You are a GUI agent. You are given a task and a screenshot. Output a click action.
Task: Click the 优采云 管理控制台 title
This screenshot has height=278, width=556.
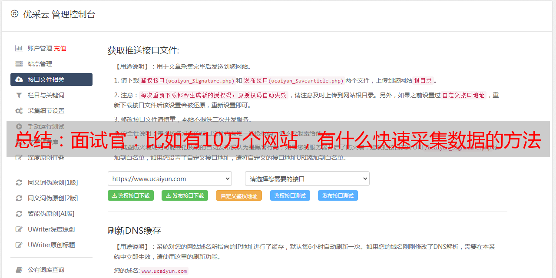(x=59, y=14)
